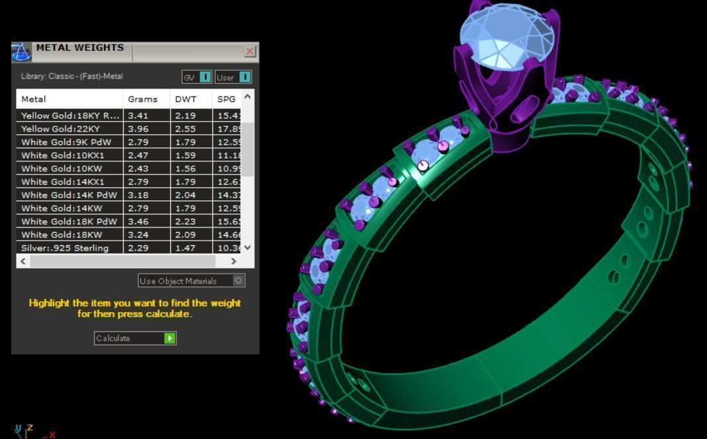Click the 2.47 grams value

click(x=138, y=155)
